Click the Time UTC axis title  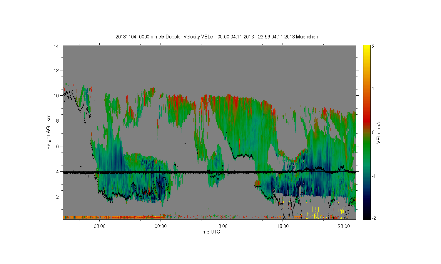tap(209, 232)
